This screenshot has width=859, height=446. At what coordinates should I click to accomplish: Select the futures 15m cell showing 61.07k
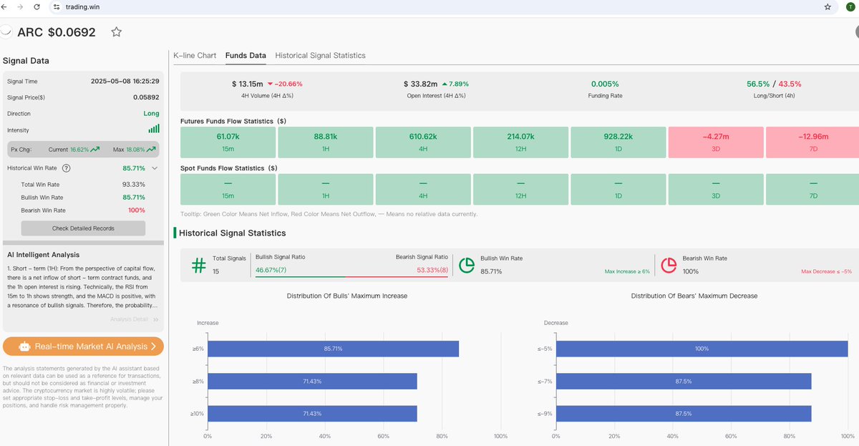pyautogui.click(x=228, y=142)
